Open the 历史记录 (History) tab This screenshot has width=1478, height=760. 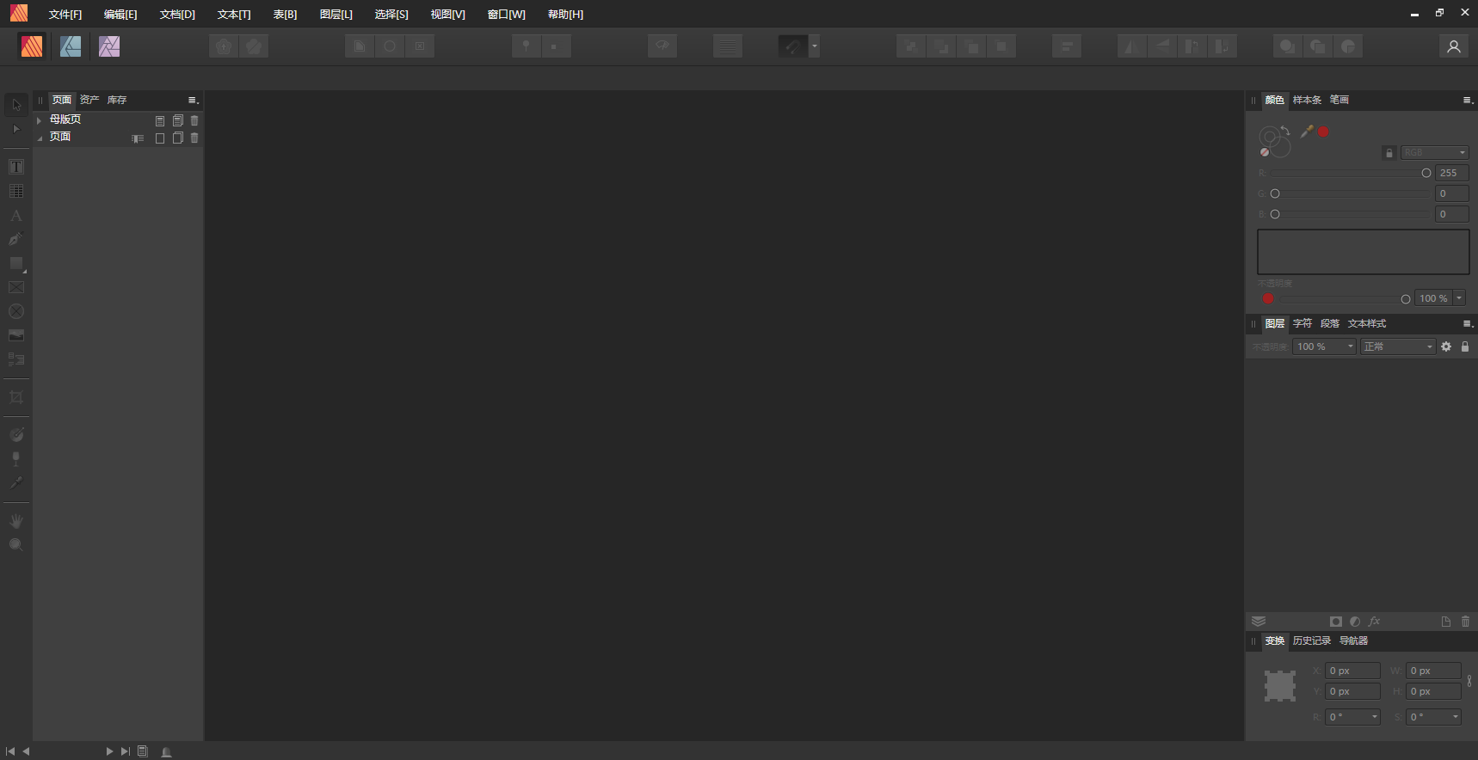[x=1311, y=641]
